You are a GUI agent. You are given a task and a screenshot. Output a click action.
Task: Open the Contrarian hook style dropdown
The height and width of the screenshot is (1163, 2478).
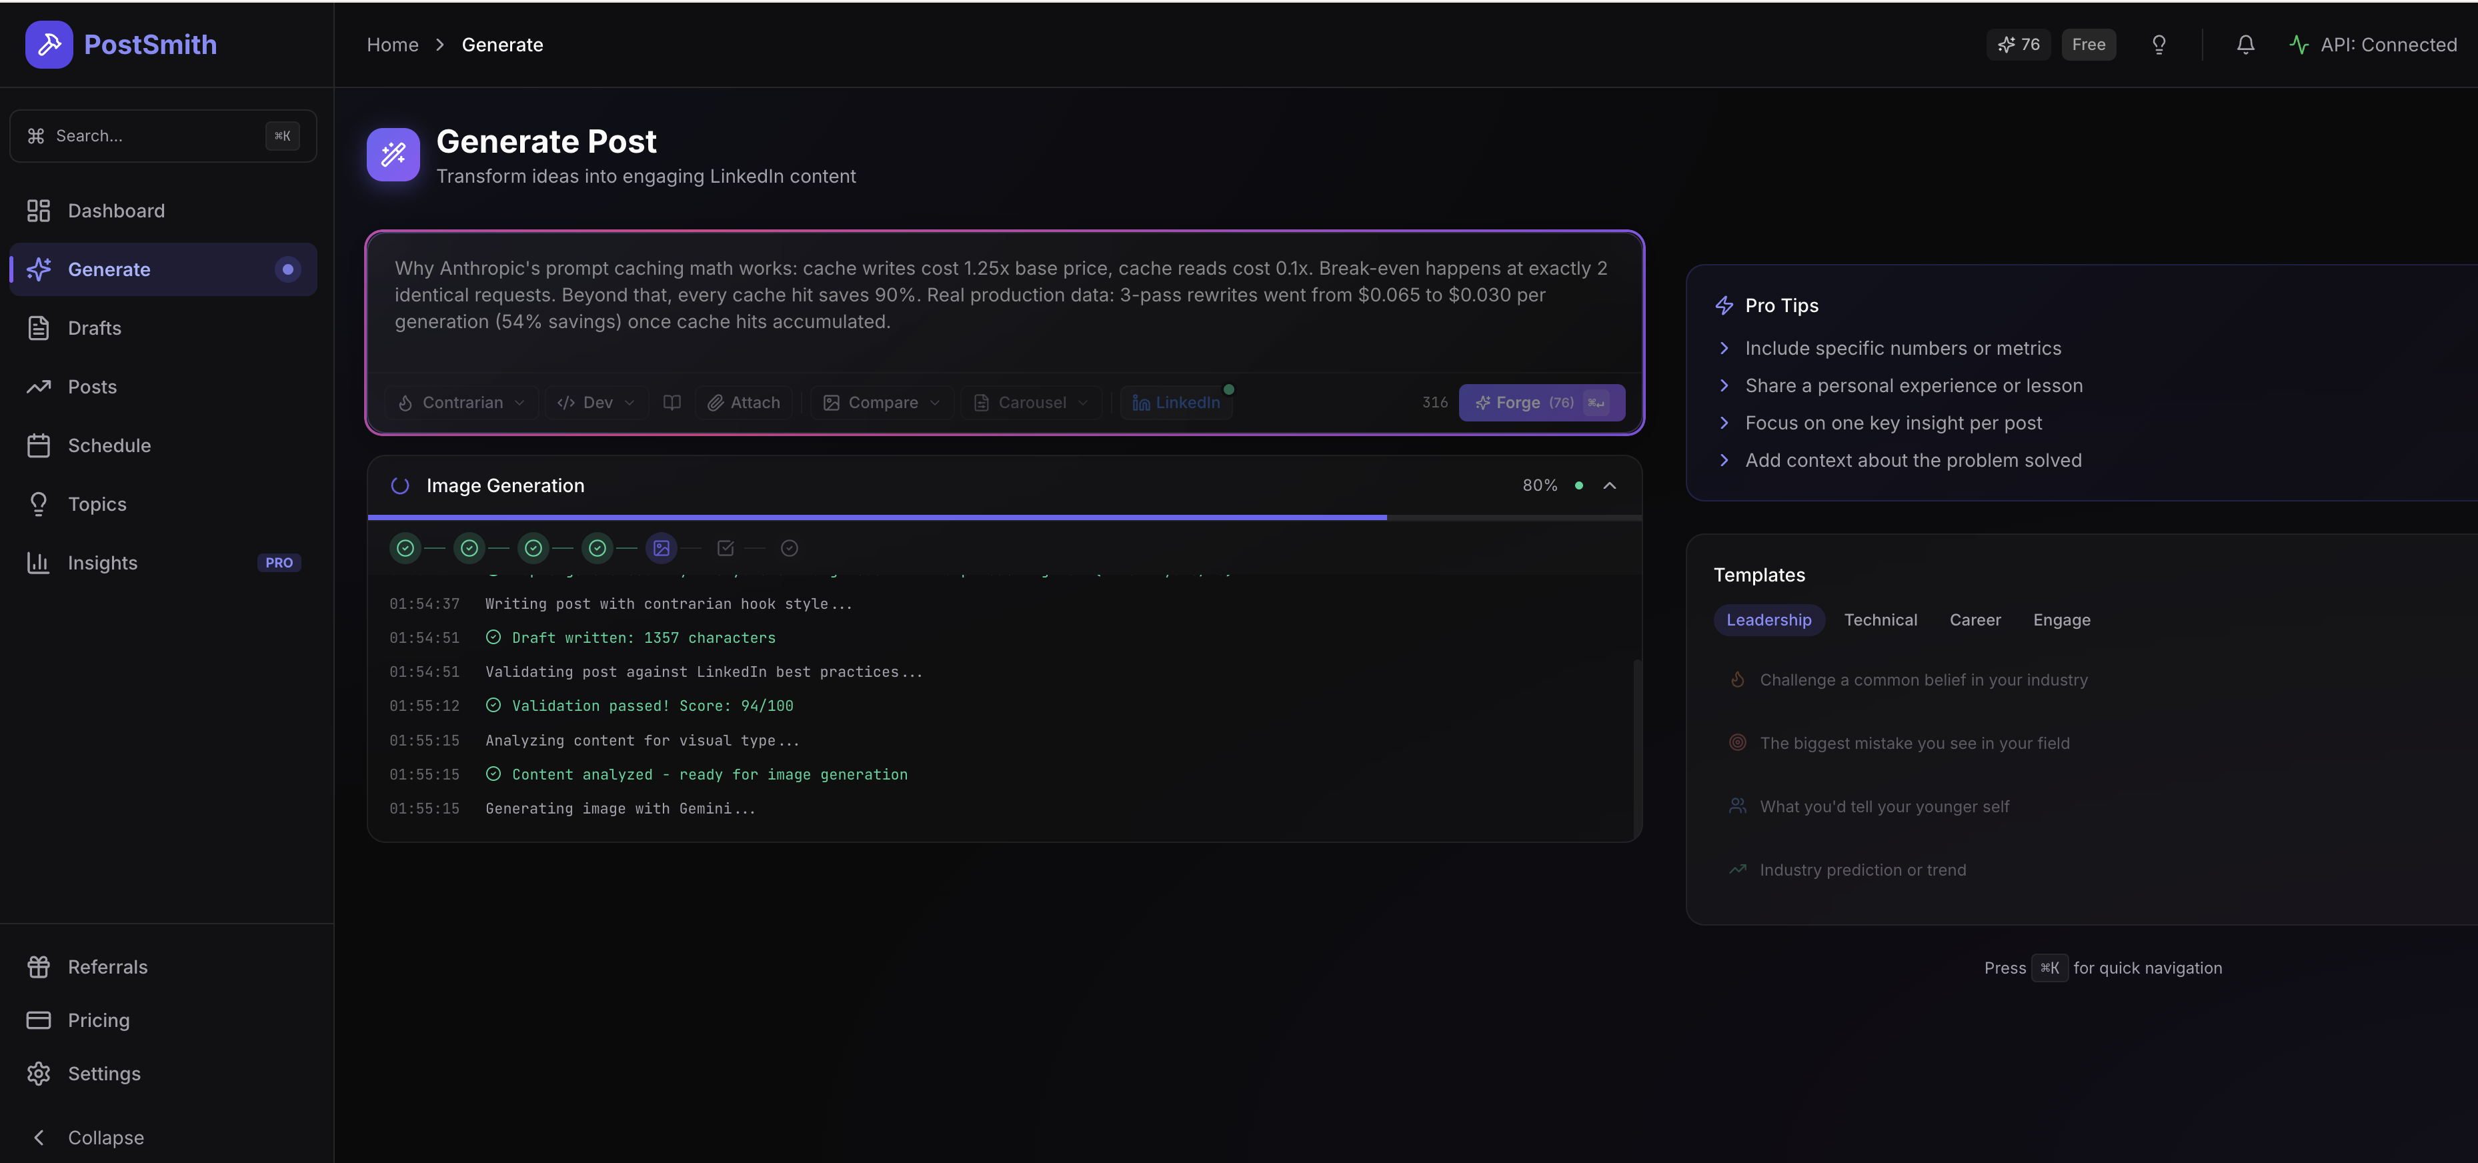point(461,402)
